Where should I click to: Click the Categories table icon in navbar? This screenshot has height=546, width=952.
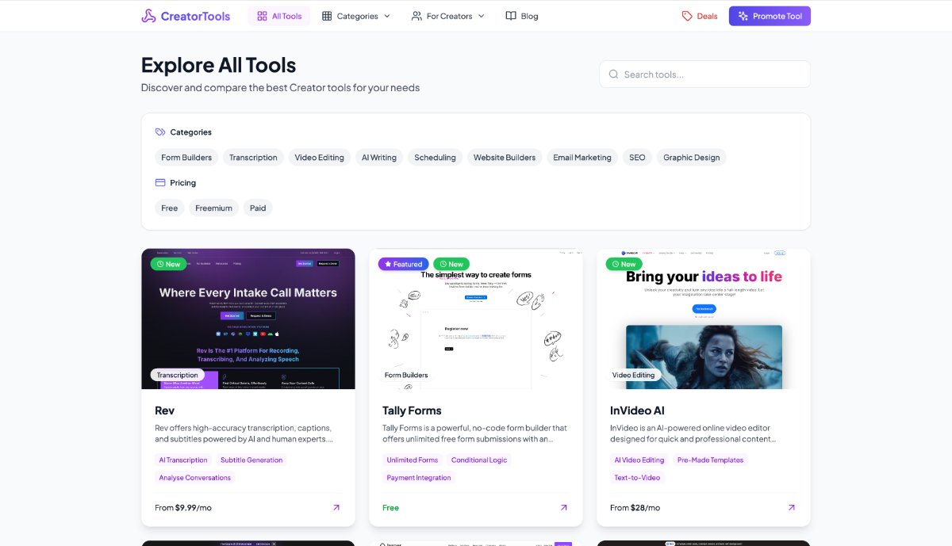[x=327, y=16]
